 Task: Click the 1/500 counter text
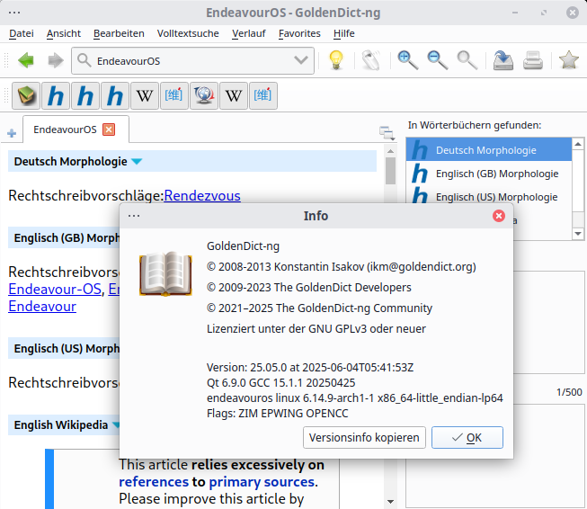569,392
